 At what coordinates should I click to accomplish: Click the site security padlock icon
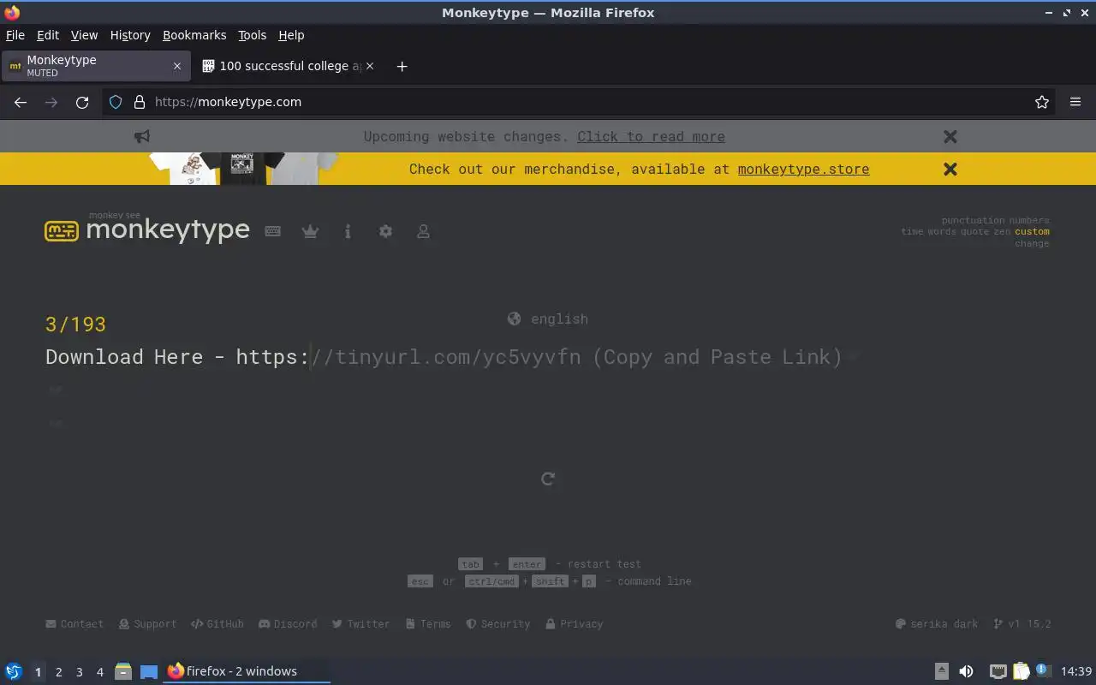140,102
